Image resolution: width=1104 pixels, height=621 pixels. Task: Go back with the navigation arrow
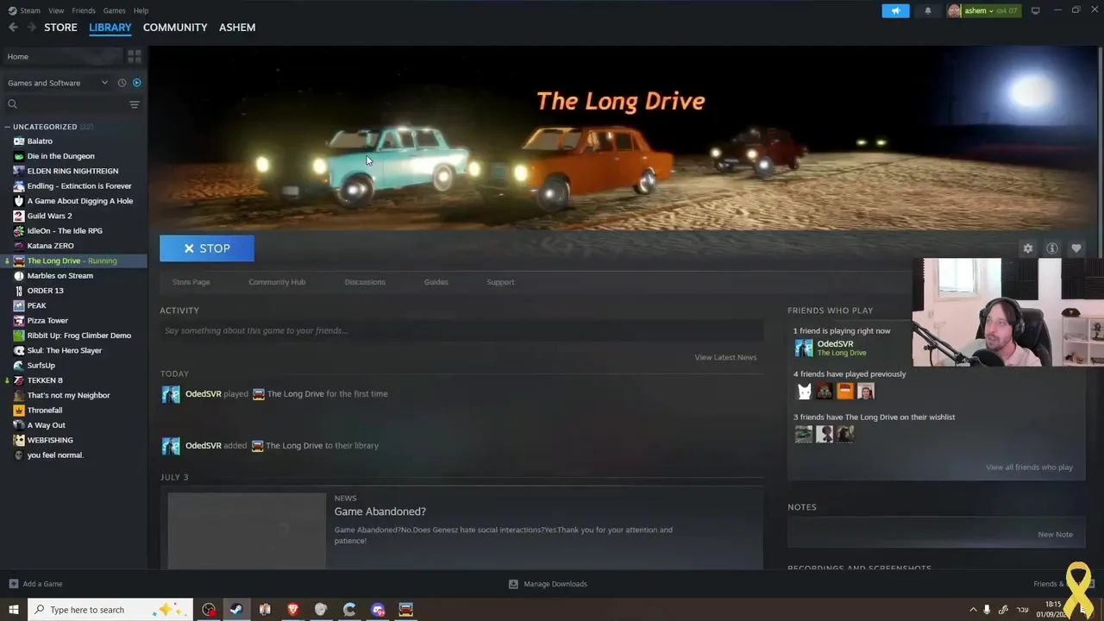13,27
